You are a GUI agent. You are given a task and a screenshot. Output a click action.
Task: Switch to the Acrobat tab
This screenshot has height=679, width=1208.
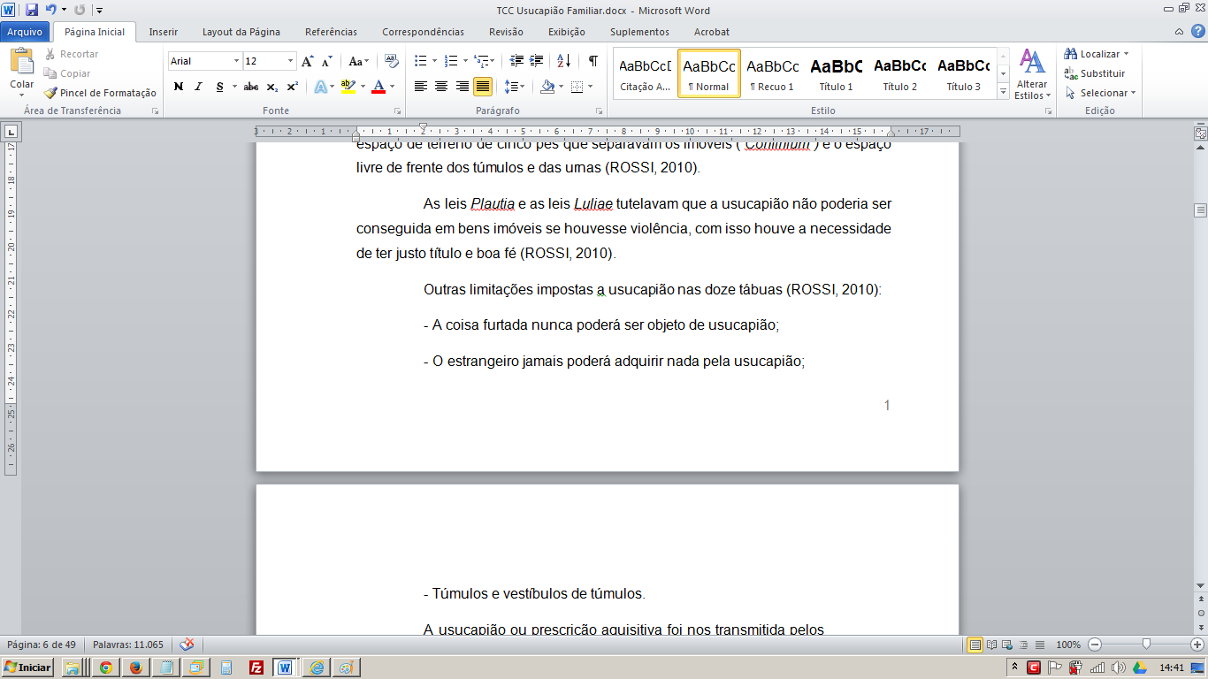pyautogui.click(x=712, y=32)
